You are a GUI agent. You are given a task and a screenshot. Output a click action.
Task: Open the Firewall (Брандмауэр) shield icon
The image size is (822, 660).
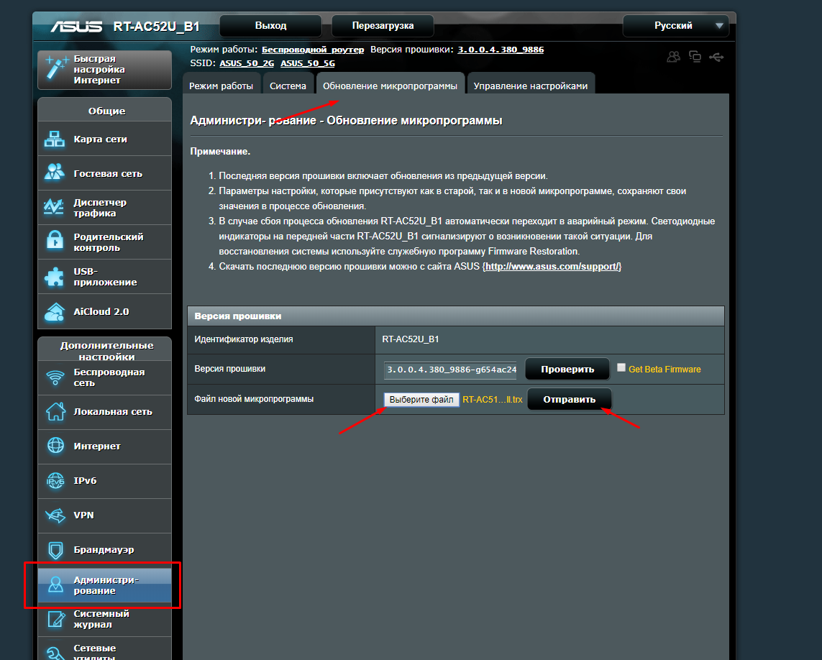tap(55, 550)
